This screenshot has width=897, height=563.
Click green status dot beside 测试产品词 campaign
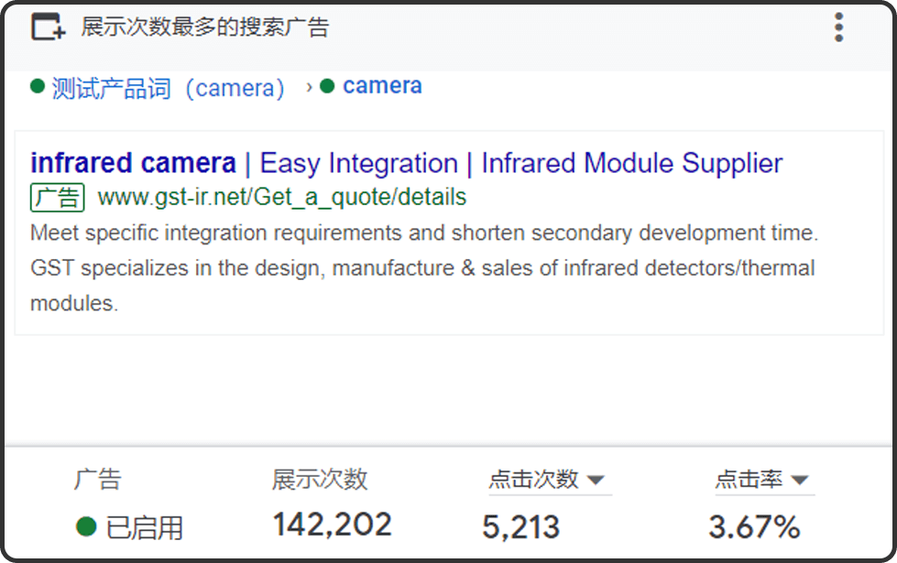click(x=38, y=87)
